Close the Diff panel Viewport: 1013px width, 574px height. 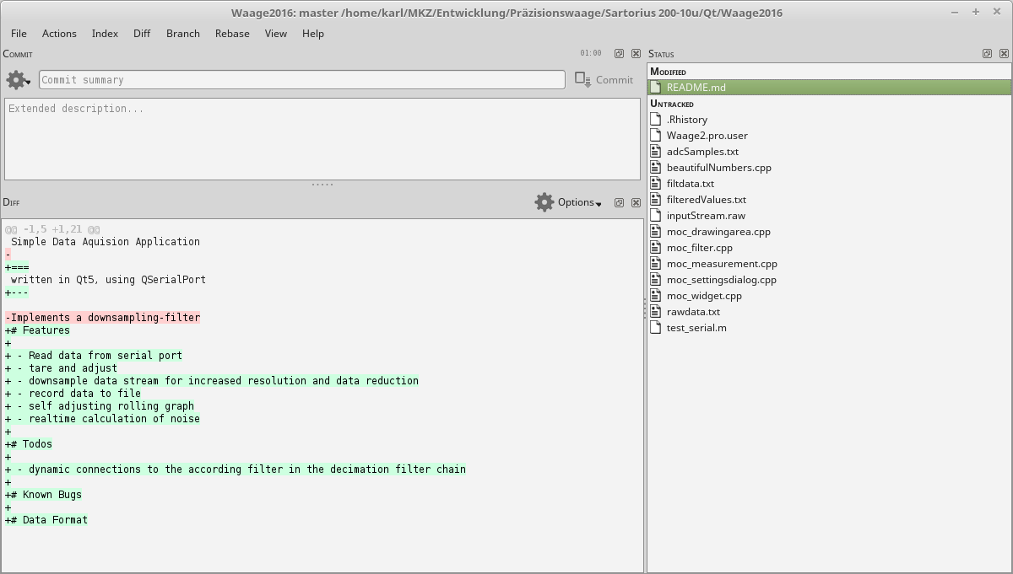click(636, 202)
